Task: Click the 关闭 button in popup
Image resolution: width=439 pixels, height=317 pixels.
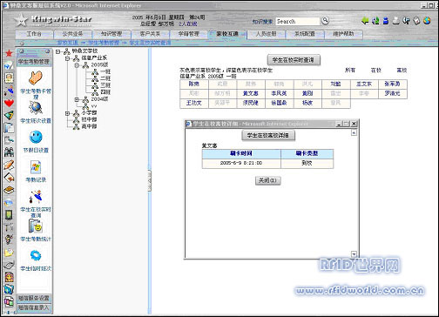Action: (x=267, y=180)
